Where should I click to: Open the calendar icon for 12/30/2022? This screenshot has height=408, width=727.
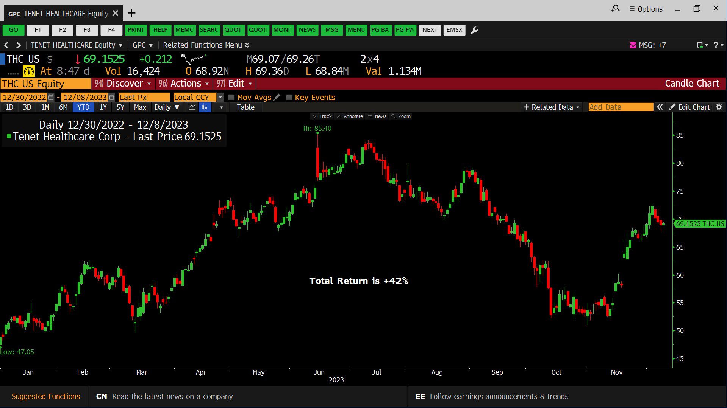point(51,97)
